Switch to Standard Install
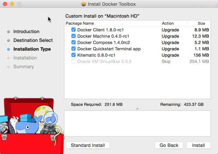This screenshot has width=218, height=154. [88, 145]
